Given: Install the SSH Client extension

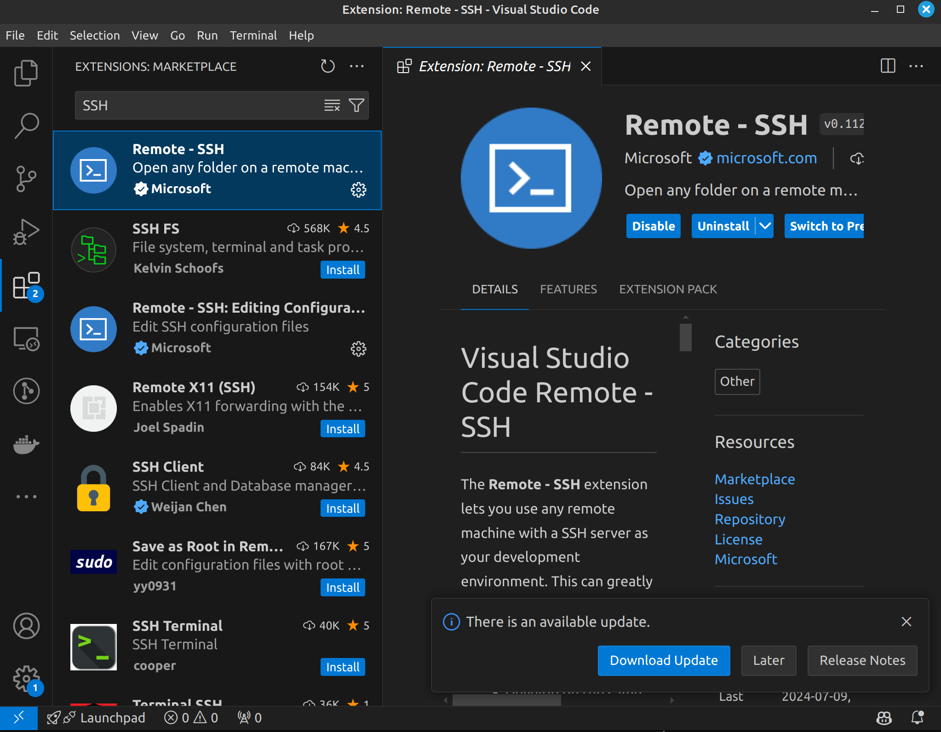Looking at the screenshot, I should click(x=343, y=509).
